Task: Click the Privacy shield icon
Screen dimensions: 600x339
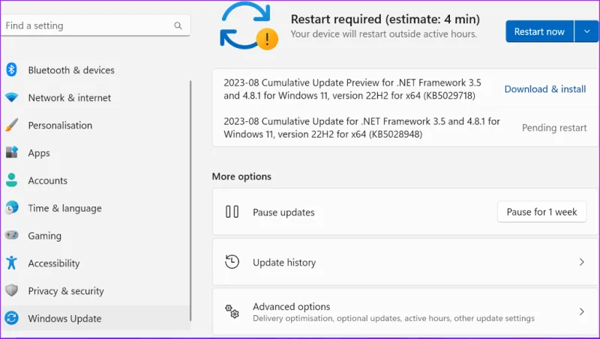Action: (x=11, y=290)
